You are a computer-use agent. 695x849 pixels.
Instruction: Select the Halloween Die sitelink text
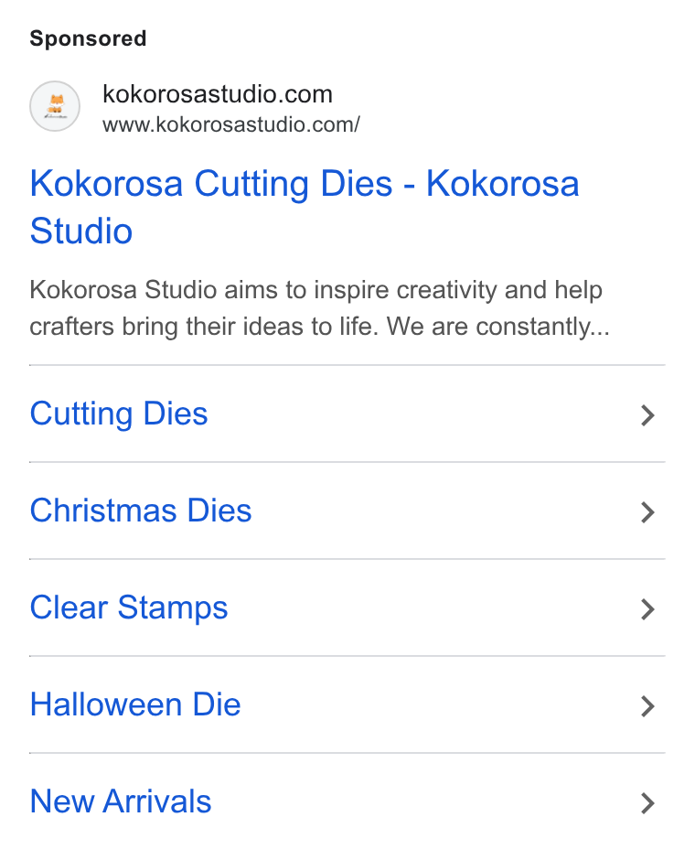coord(135,704)
